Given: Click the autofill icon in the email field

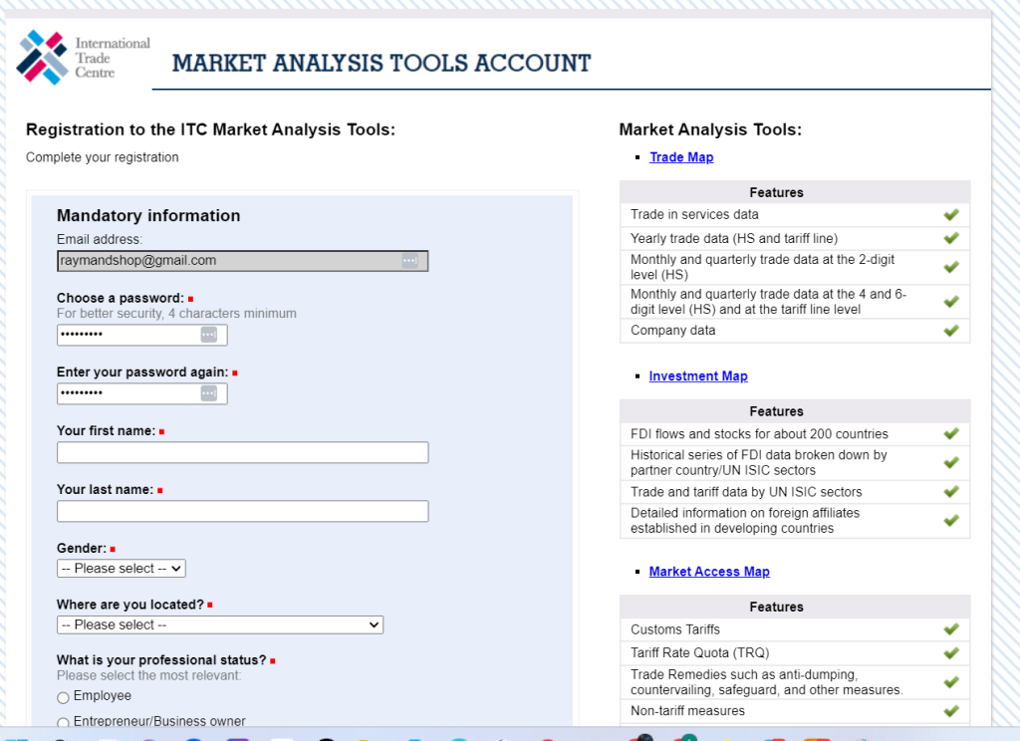Looking at the screenshot, I should [409, 261].
